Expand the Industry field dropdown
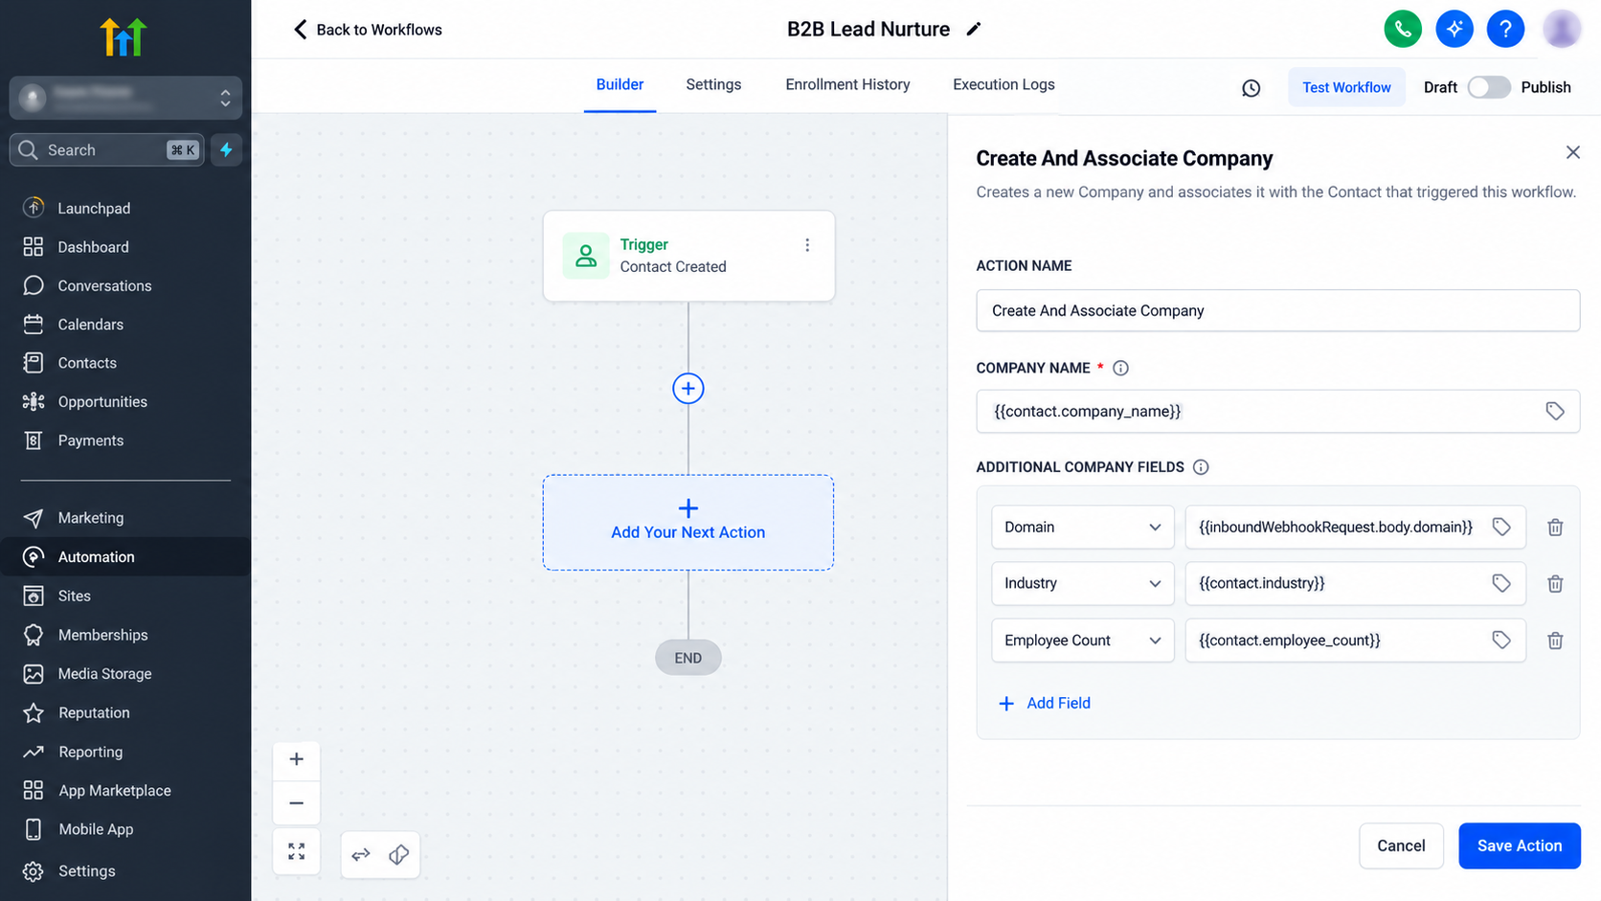The width and height of the screenshot is (1601, 901). tap(1082, 583)
